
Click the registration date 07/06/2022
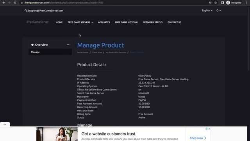[145, 76]
